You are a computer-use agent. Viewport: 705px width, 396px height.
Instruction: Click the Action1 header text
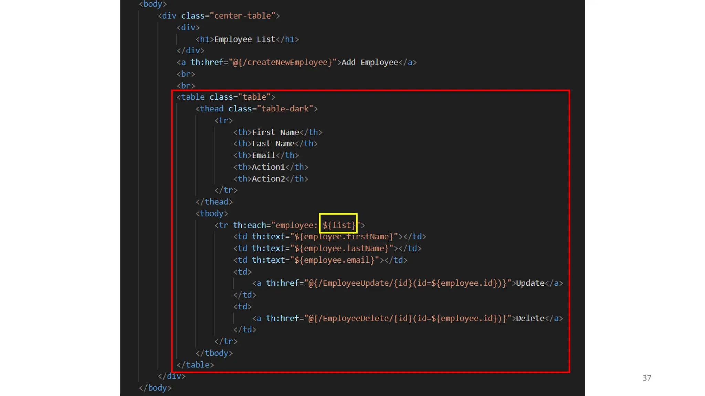[268, 167]
